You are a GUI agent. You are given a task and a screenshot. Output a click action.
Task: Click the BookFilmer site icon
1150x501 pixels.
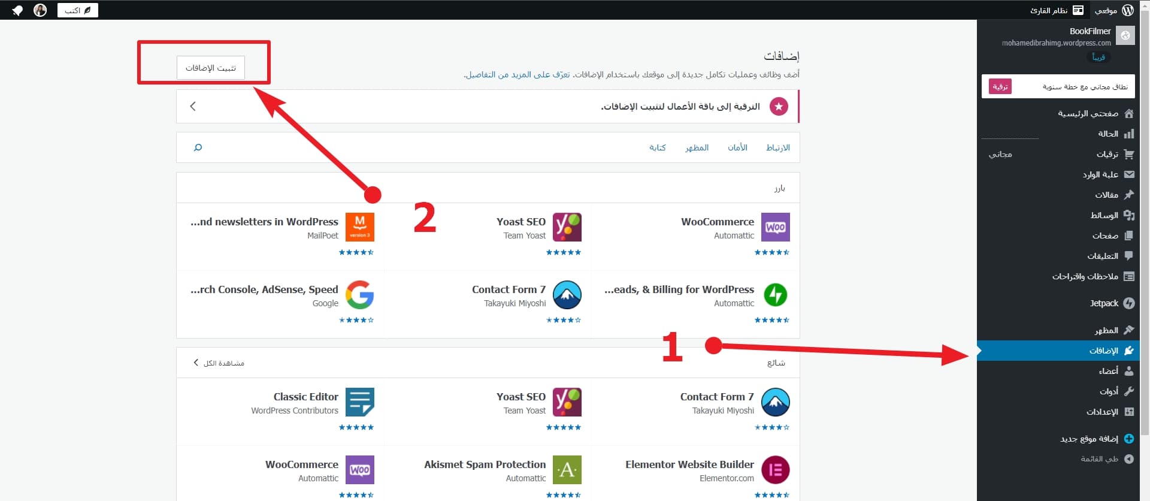[x=1125, y=36]
